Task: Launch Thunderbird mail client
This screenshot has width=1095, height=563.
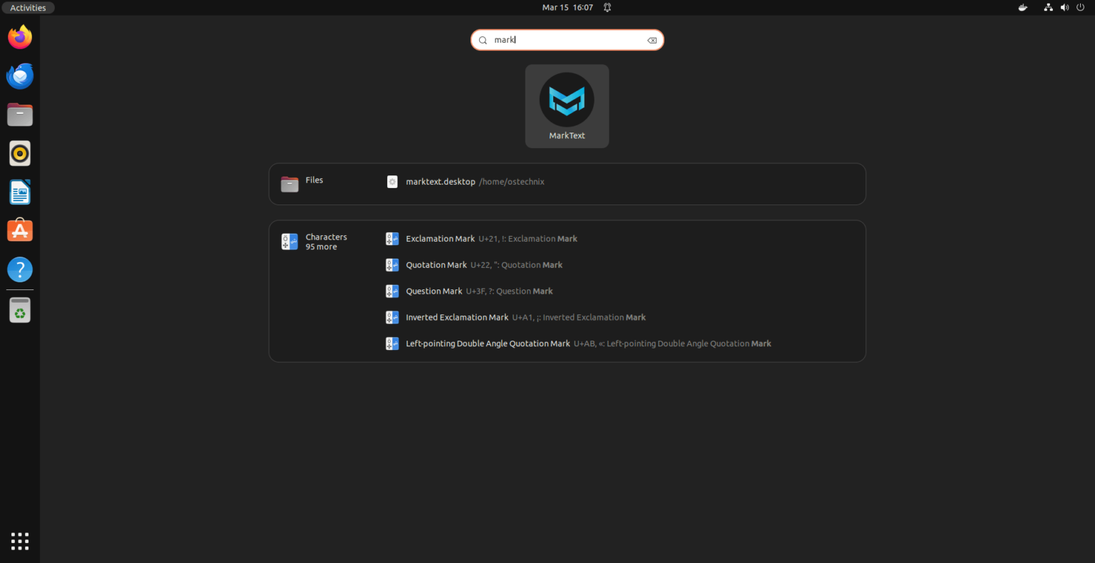Action: [x=19, y=76]
